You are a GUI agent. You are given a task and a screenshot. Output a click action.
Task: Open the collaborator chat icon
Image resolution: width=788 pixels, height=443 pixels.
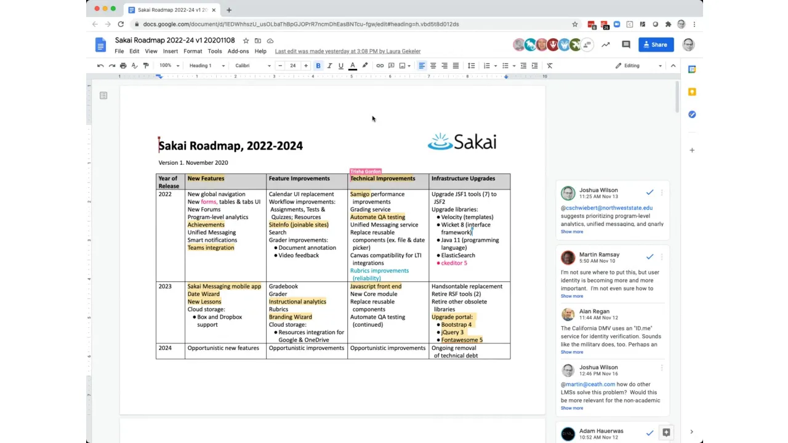click(x=587, y=44)
